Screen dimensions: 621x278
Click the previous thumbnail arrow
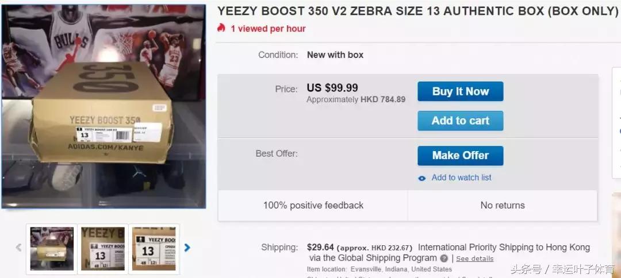(x=18, y=248)
